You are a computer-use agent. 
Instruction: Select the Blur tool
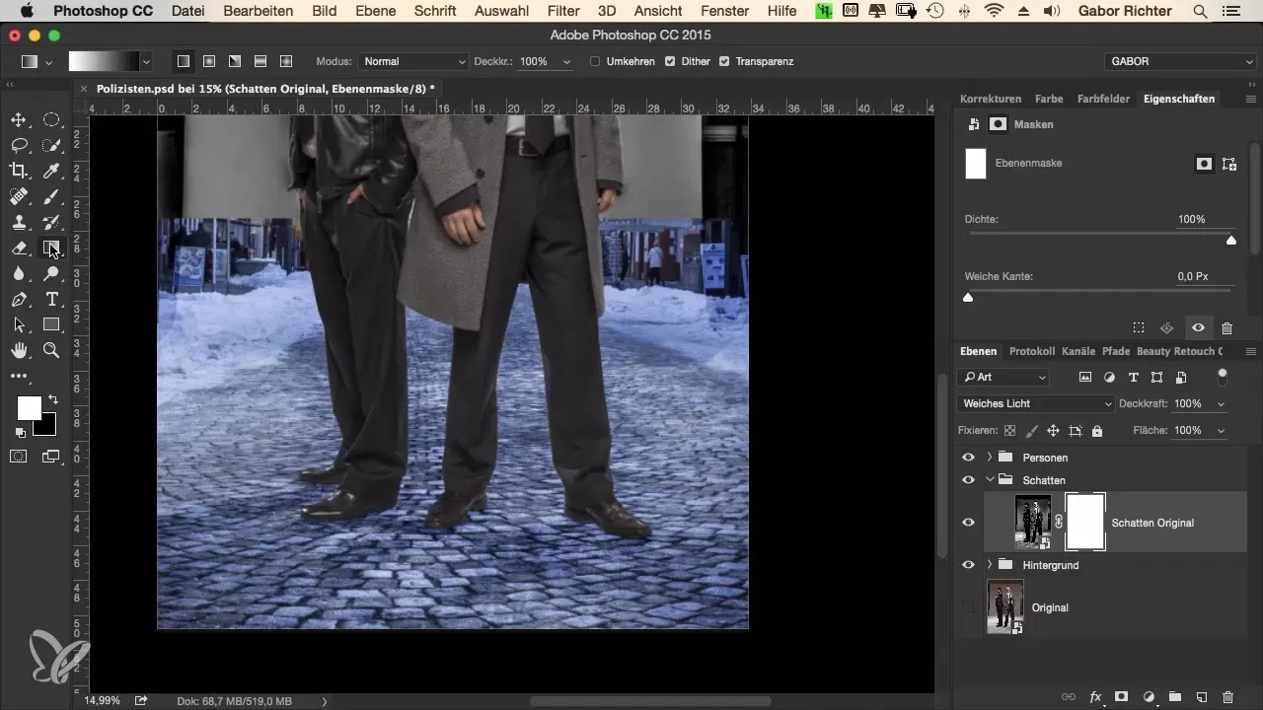point(19,274)
